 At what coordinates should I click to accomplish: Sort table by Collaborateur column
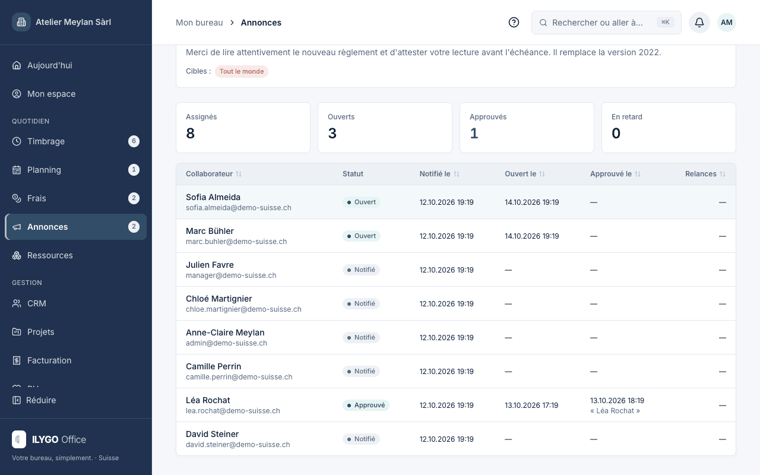214,174
